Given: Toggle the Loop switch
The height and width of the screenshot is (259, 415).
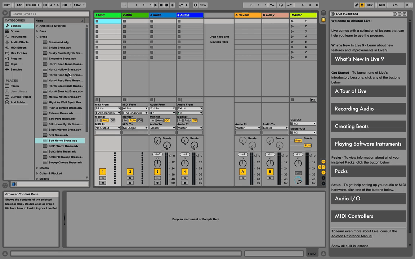Looking at the screenshot, I should [281, 5].
